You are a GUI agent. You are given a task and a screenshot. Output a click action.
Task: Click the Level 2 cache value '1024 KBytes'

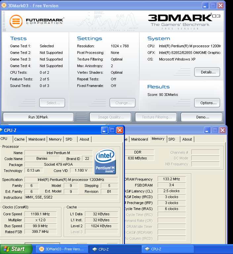[x=101, y=226]
